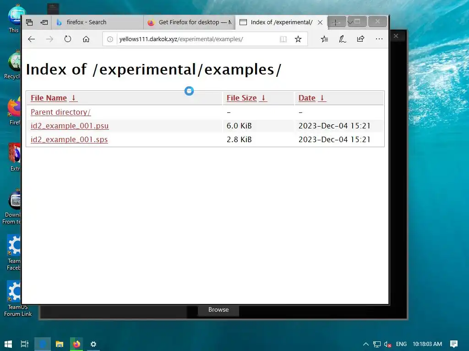This screenshot has width=469, height=351.
Task: Sort File Name descending arrow
Action: click(74, 98)
